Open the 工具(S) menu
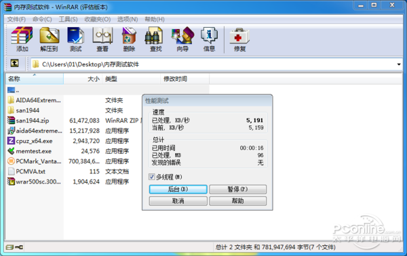Image resolution: width=407 pixels, height=256 pixels. point(68,20)
